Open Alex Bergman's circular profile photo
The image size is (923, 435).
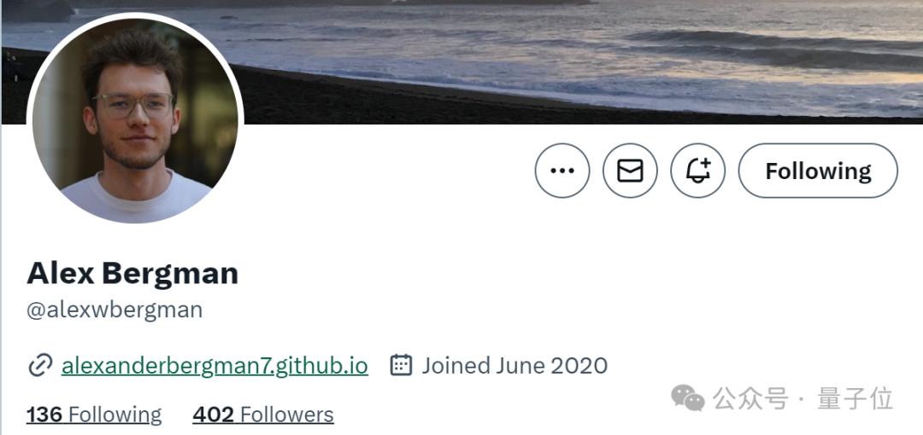point(135,119)
